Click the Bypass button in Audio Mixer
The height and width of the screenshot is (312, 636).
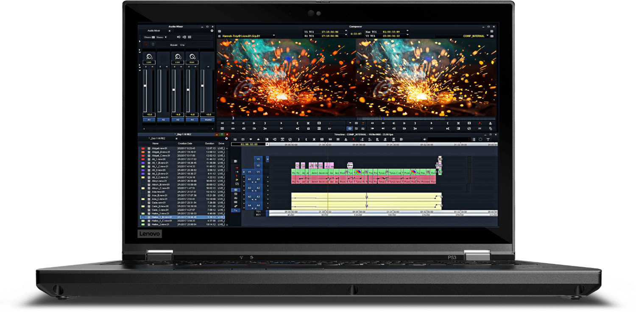pos(174,45)
